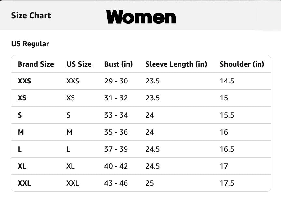Click the bust value "43 - 46"
281x209 pixels.
click(116, 183)
